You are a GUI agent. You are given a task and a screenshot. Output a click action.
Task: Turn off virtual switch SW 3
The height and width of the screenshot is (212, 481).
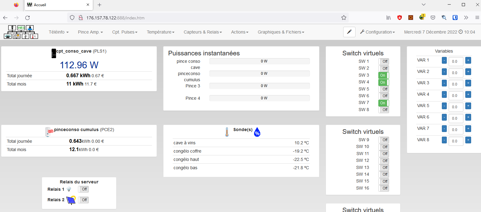pyautogui.click(x=384, y=75)
